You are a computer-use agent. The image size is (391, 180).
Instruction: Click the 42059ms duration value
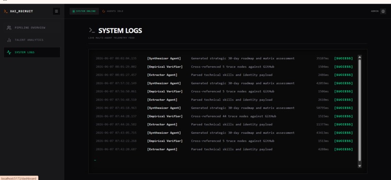[323, 83]
